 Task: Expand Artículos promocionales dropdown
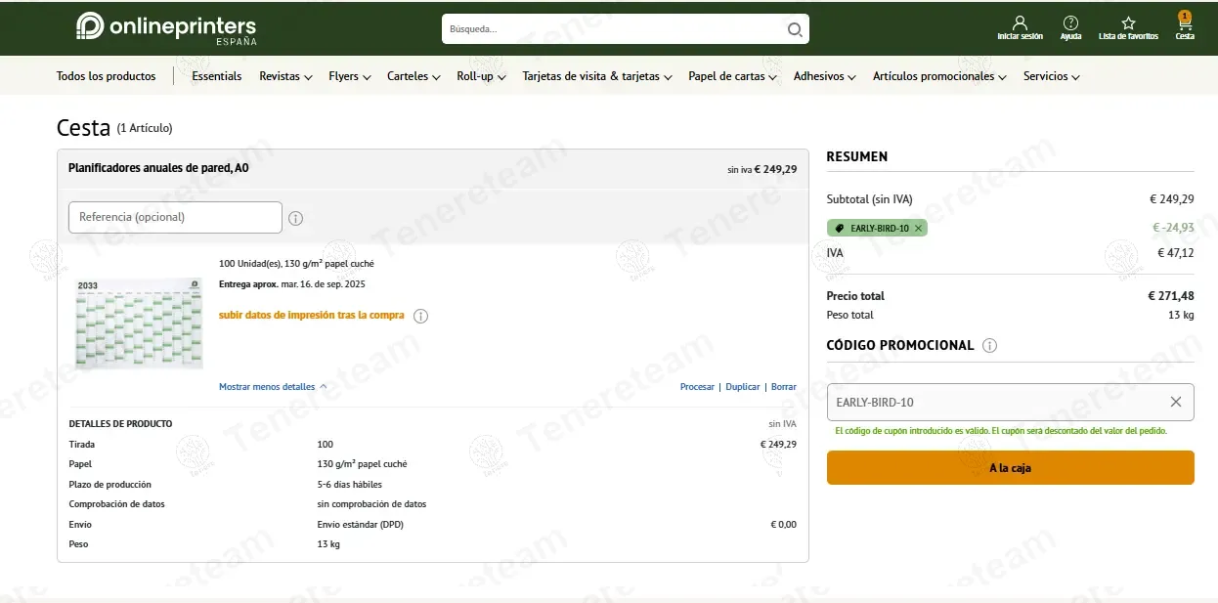tap(939, 76)
